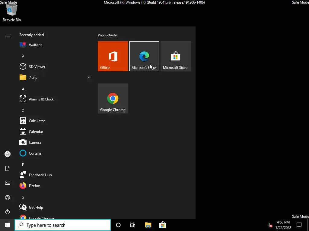Launch Firefox from app list
309x231 pixels.
(x=55, y=186)
